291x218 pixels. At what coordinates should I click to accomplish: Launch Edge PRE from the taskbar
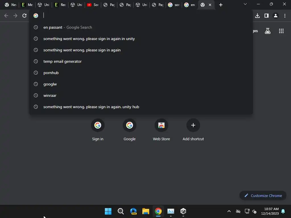pyautogui.click(x=133, y=211)
